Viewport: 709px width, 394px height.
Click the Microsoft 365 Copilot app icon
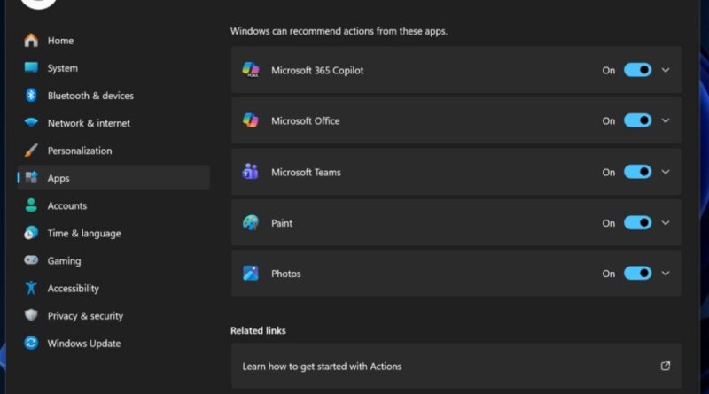tap(251, 70)
